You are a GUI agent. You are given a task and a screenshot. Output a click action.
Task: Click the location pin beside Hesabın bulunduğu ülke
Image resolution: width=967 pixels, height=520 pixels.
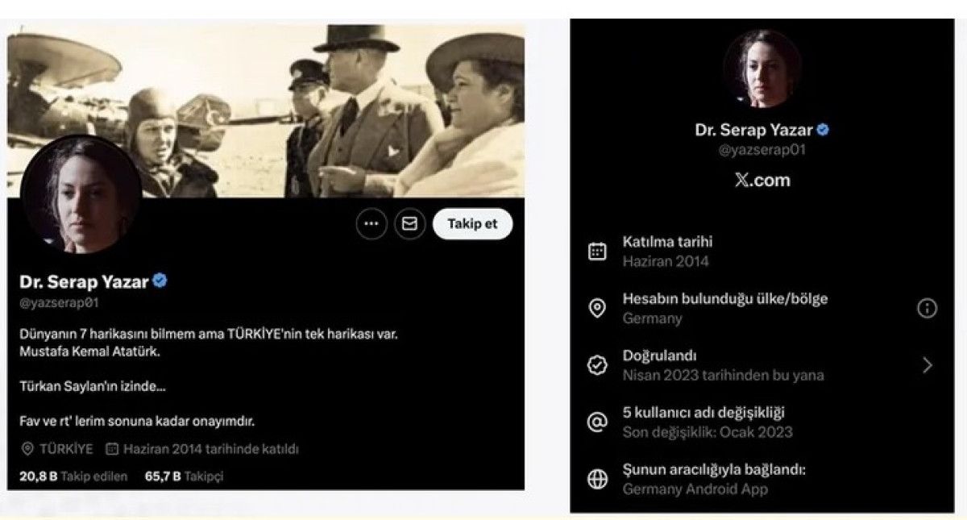click(x=597, y=309)
